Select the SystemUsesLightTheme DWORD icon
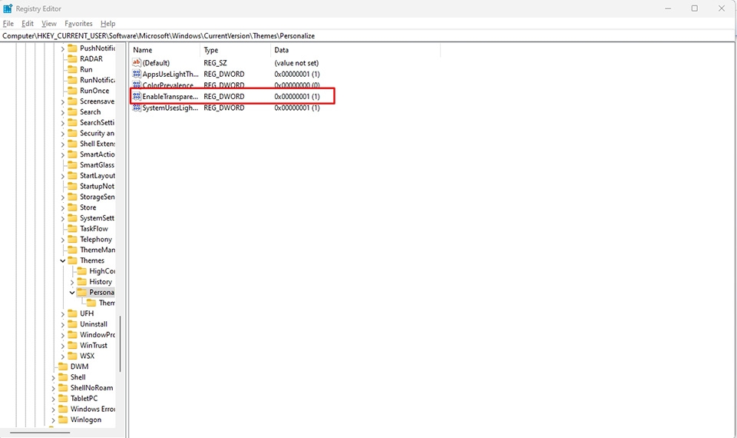Image resolution: width=737 pixels, height=438 pixels. point(137,108)
